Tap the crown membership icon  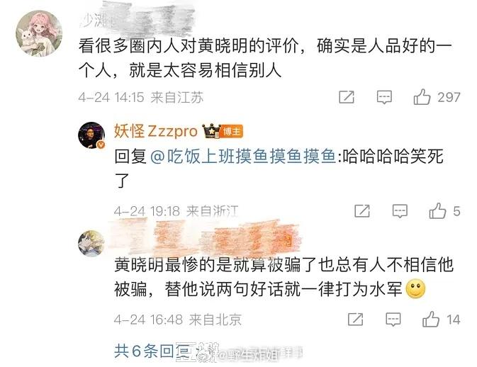211,131
